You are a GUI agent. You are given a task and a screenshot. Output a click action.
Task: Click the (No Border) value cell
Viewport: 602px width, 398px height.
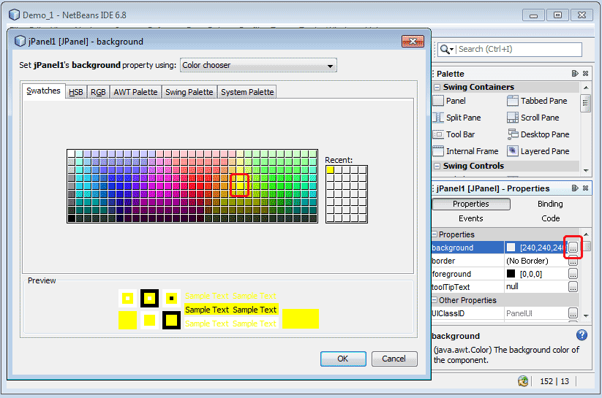click(x=536, y=261)
